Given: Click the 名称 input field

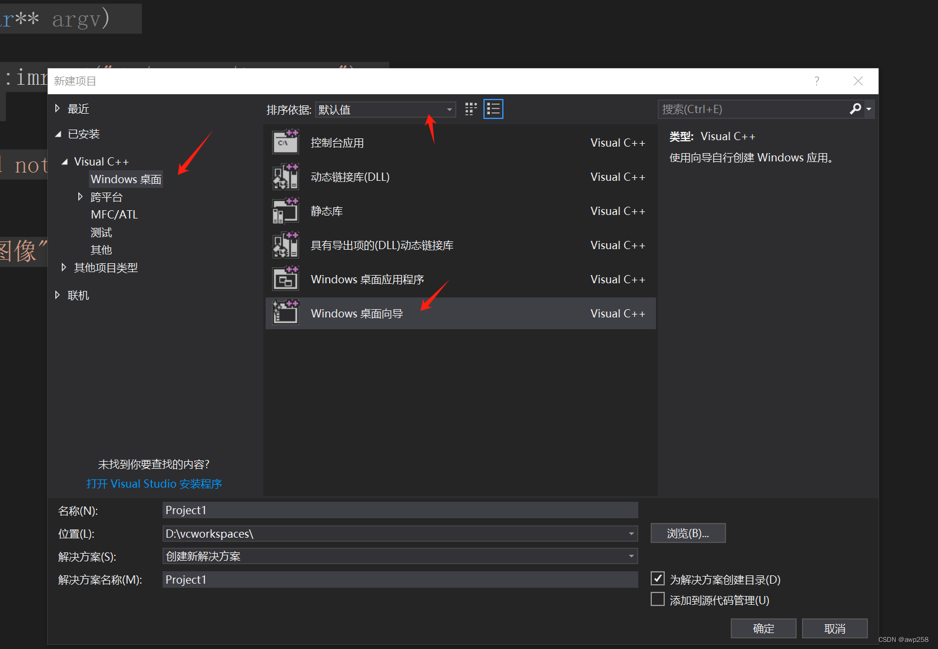Looking at the screenshot, I should 400,510.
